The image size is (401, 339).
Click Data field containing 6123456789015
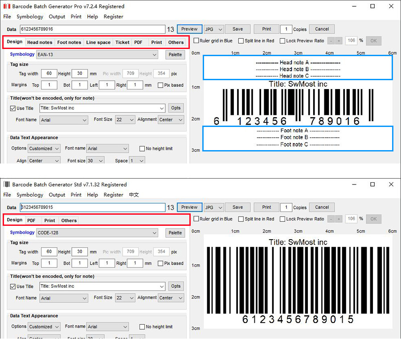point(93,207)
